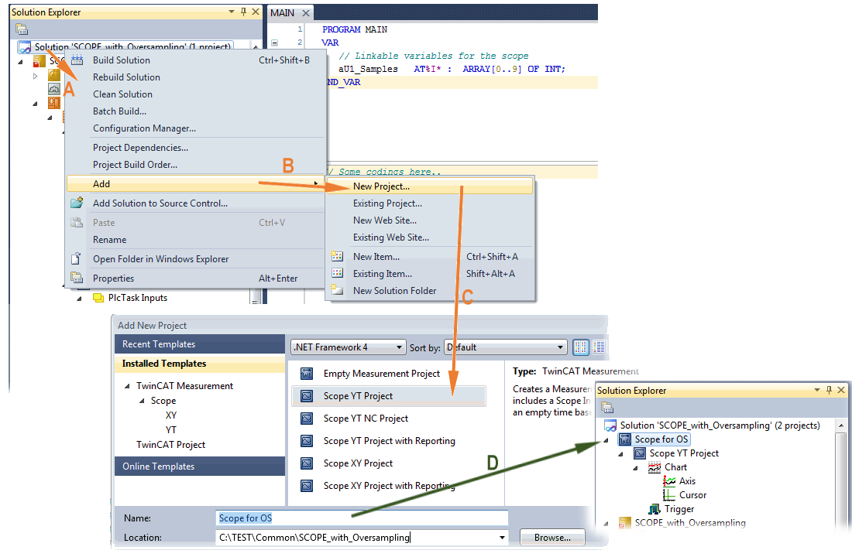Click the Paste clipboard icon
Viewport: 852px width, 557px height.
77,223
